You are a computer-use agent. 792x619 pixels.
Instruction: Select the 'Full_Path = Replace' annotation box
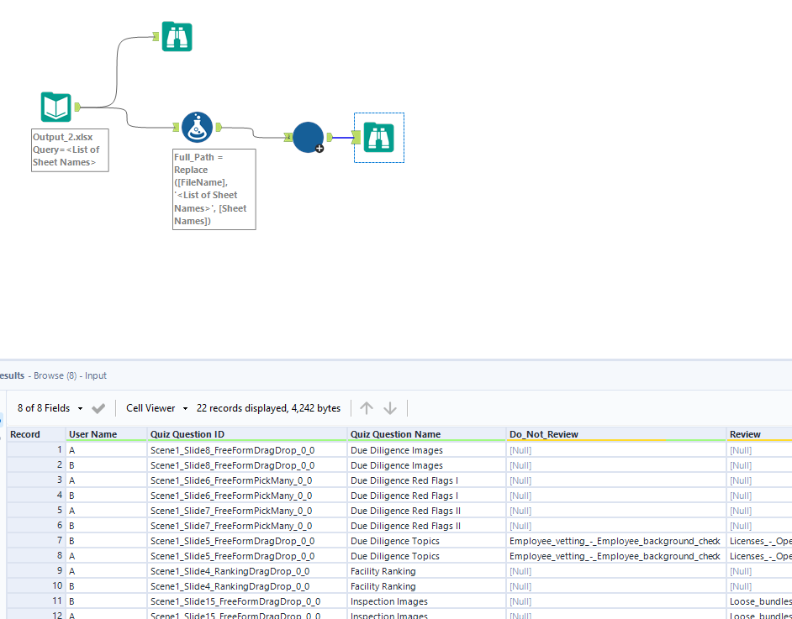[214, 189]
